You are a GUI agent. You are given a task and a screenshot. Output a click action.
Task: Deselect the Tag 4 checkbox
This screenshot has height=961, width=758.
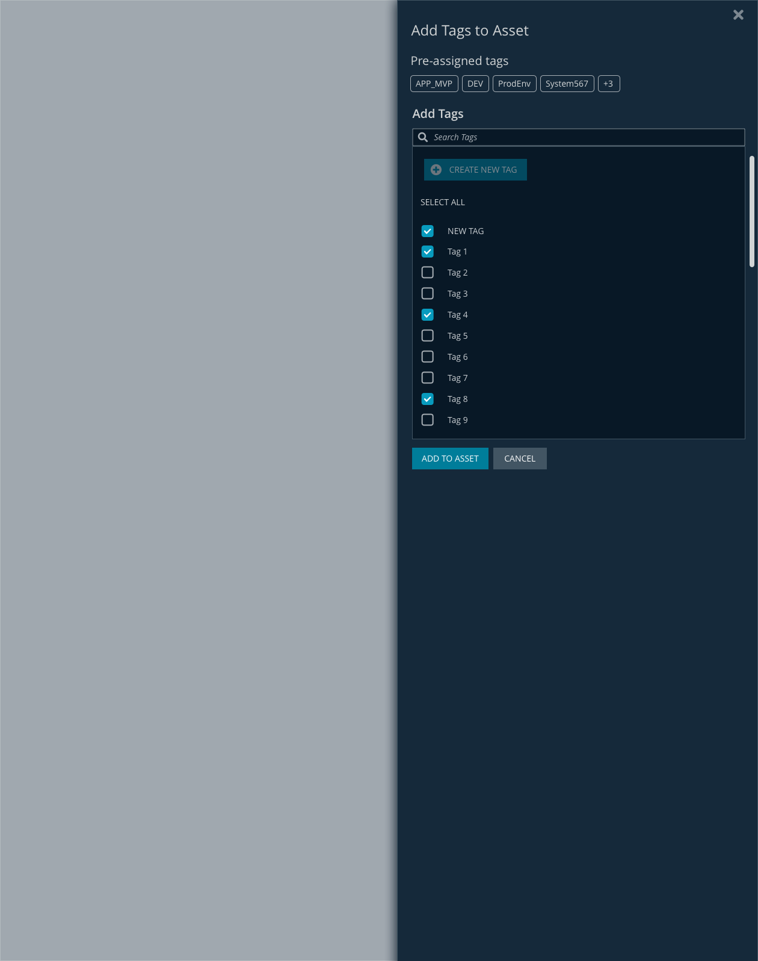point(428,315)
